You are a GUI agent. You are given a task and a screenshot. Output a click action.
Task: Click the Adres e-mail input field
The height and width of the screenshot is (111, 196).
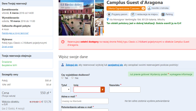pos(85,101)
